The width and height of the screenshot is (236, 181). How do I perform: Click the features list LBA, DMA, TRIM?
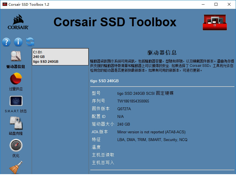pos(152,140)
